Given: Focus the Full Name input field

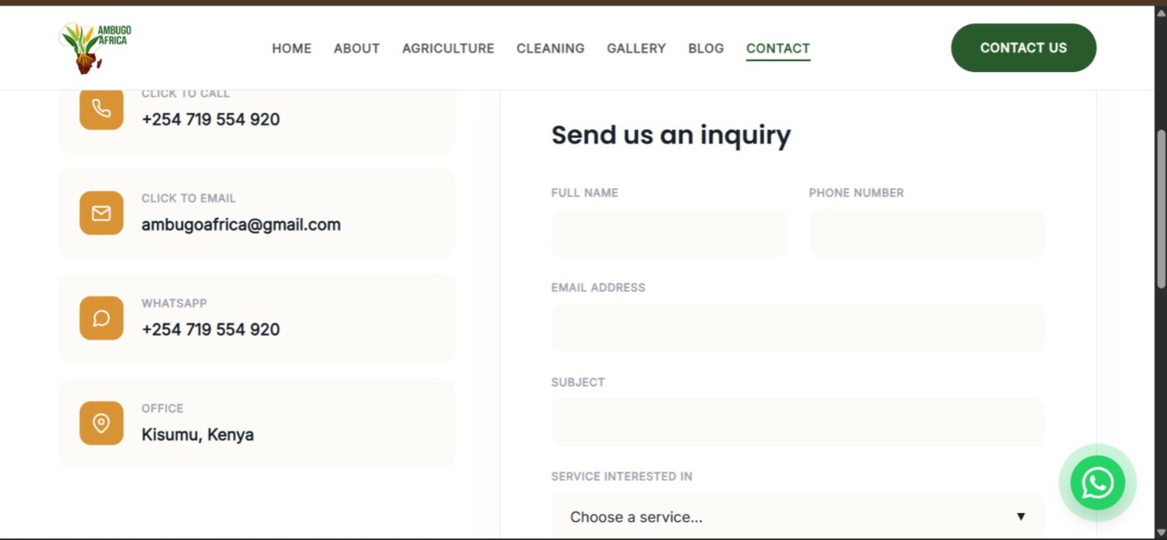Looking at the screenshot, I should tap(669, 232).
